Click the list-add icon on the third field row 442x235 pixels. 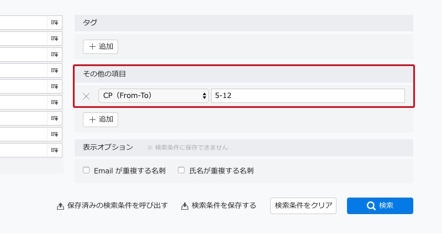click(x=55, y=54)
